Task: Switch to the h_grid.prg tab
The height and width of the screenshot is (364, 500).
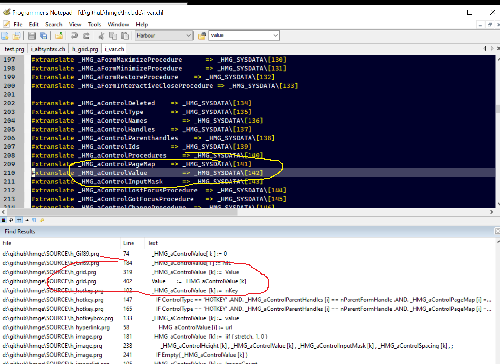Action: 85,49
